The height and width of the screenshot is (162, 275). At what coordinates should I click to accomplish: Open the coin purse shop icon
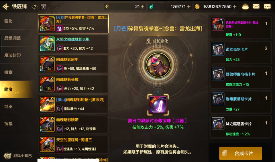(245, 7)
